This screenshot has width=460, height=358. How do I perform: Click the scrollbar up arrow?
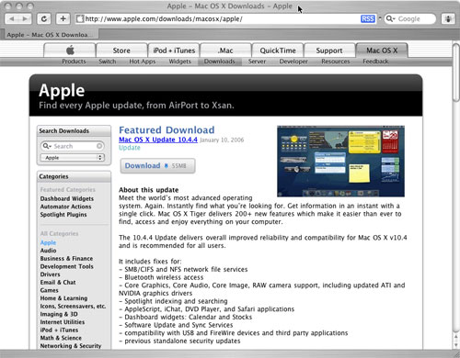tap(456, 337)
